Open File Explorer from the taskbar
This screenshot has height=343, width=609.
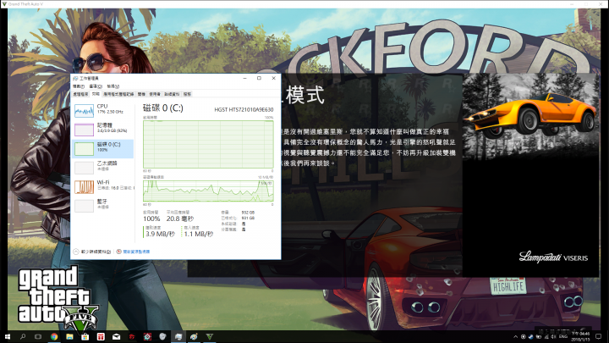69,337
